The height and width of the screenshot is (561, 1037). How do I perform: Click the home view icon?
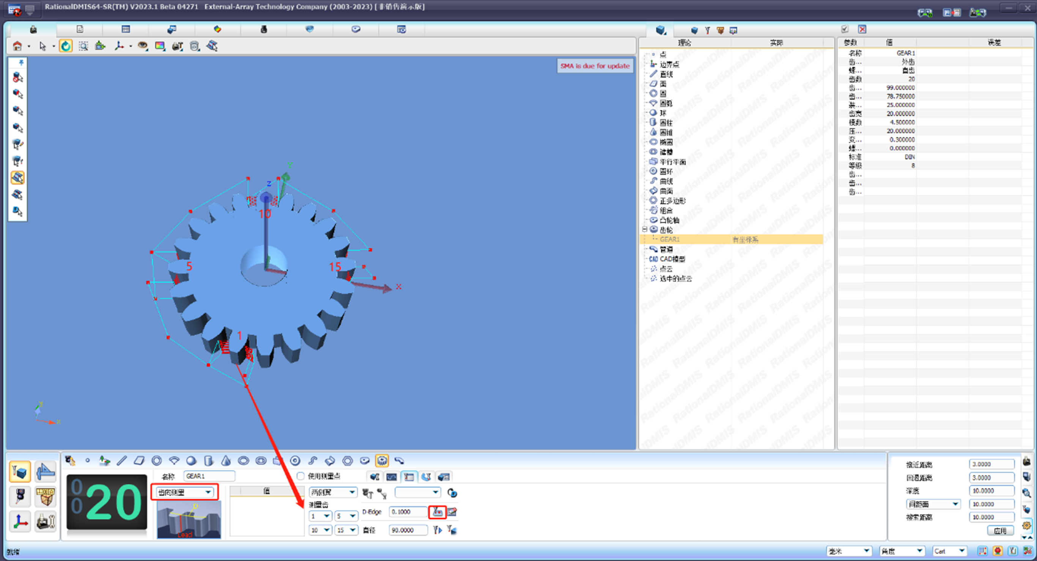coord(18,46)
